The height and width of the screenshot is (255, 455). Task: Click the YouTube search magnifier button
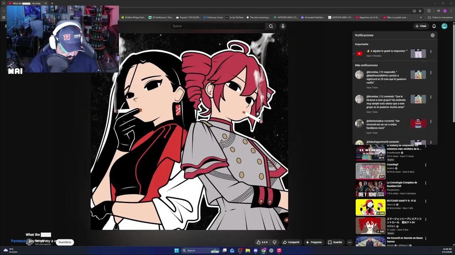click(271, 26)
